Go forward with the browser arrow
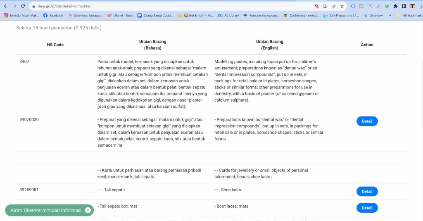 point(14,6)
